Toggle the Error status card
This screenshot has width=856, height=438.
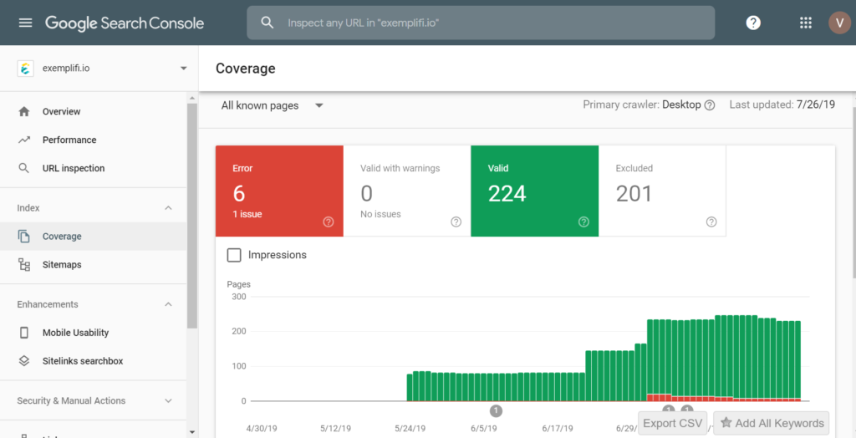click(279, 191)
